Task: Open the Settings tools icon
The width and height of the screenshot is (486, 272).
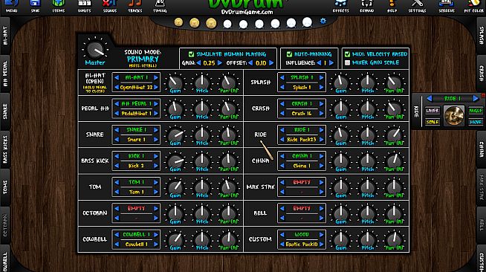Action: pyautogui.click(x=417, y=6)
